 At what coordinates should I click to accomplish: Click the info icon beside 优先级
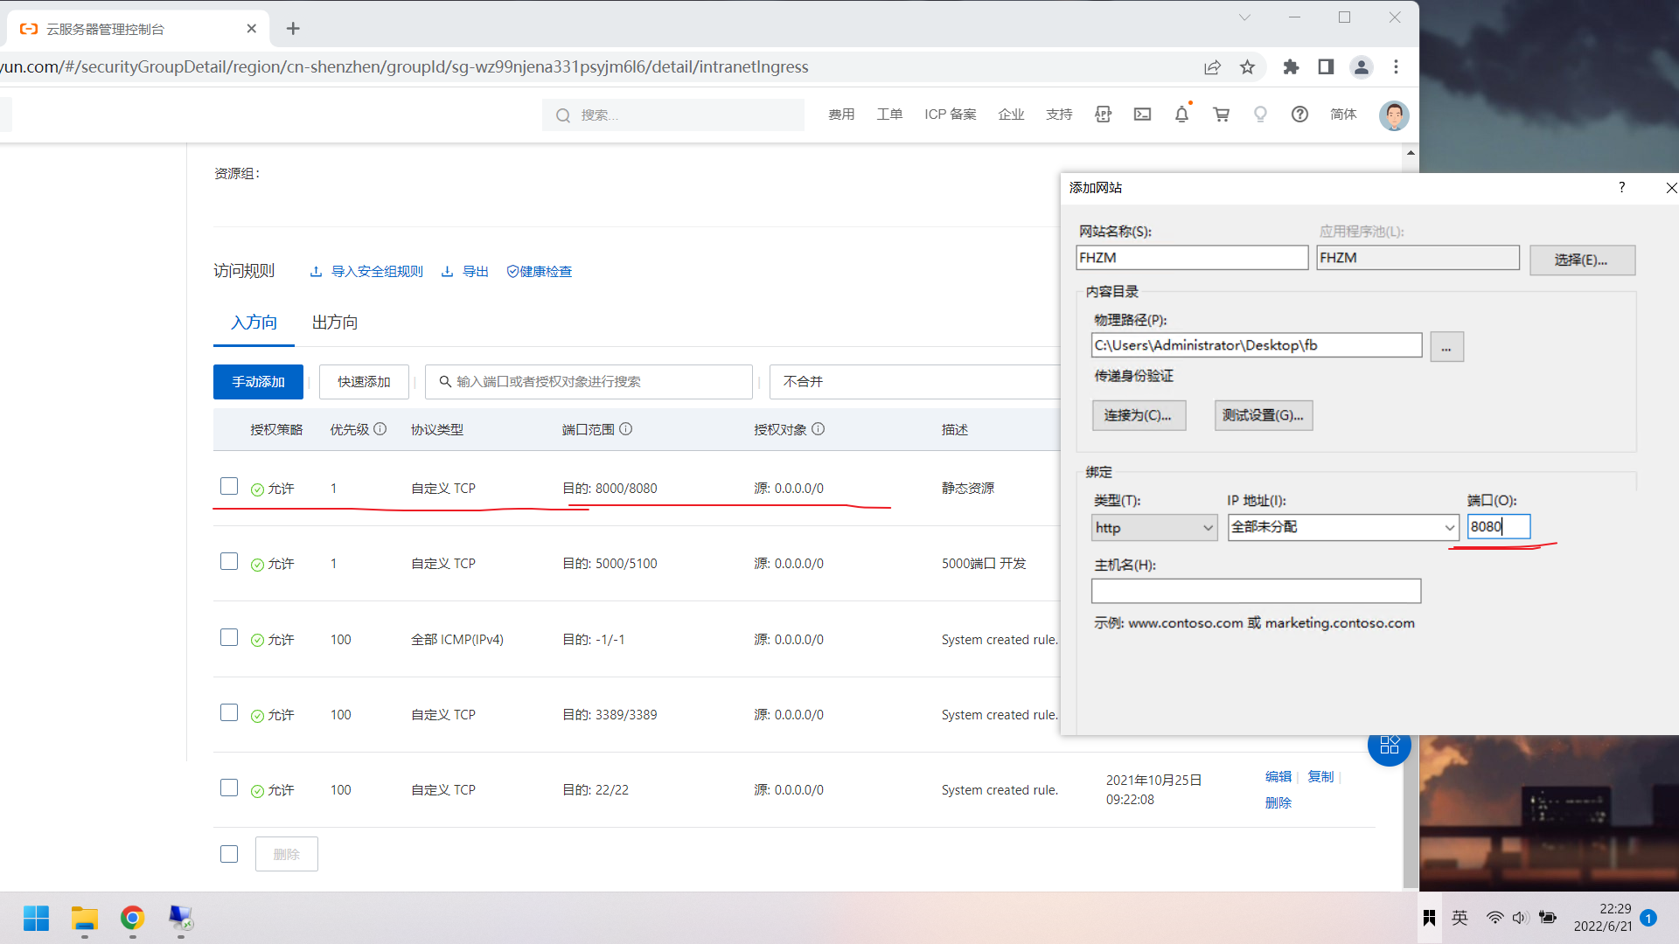point(380,429)
